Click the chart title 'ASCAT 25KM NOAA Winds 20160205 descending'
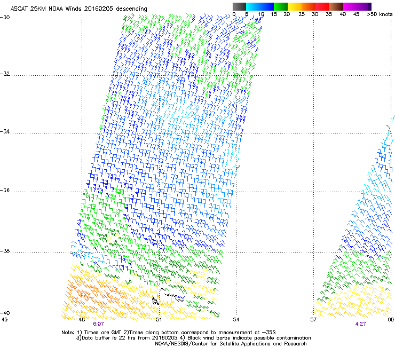The height and width of the screenshot is (347, 395). [78, 9]
